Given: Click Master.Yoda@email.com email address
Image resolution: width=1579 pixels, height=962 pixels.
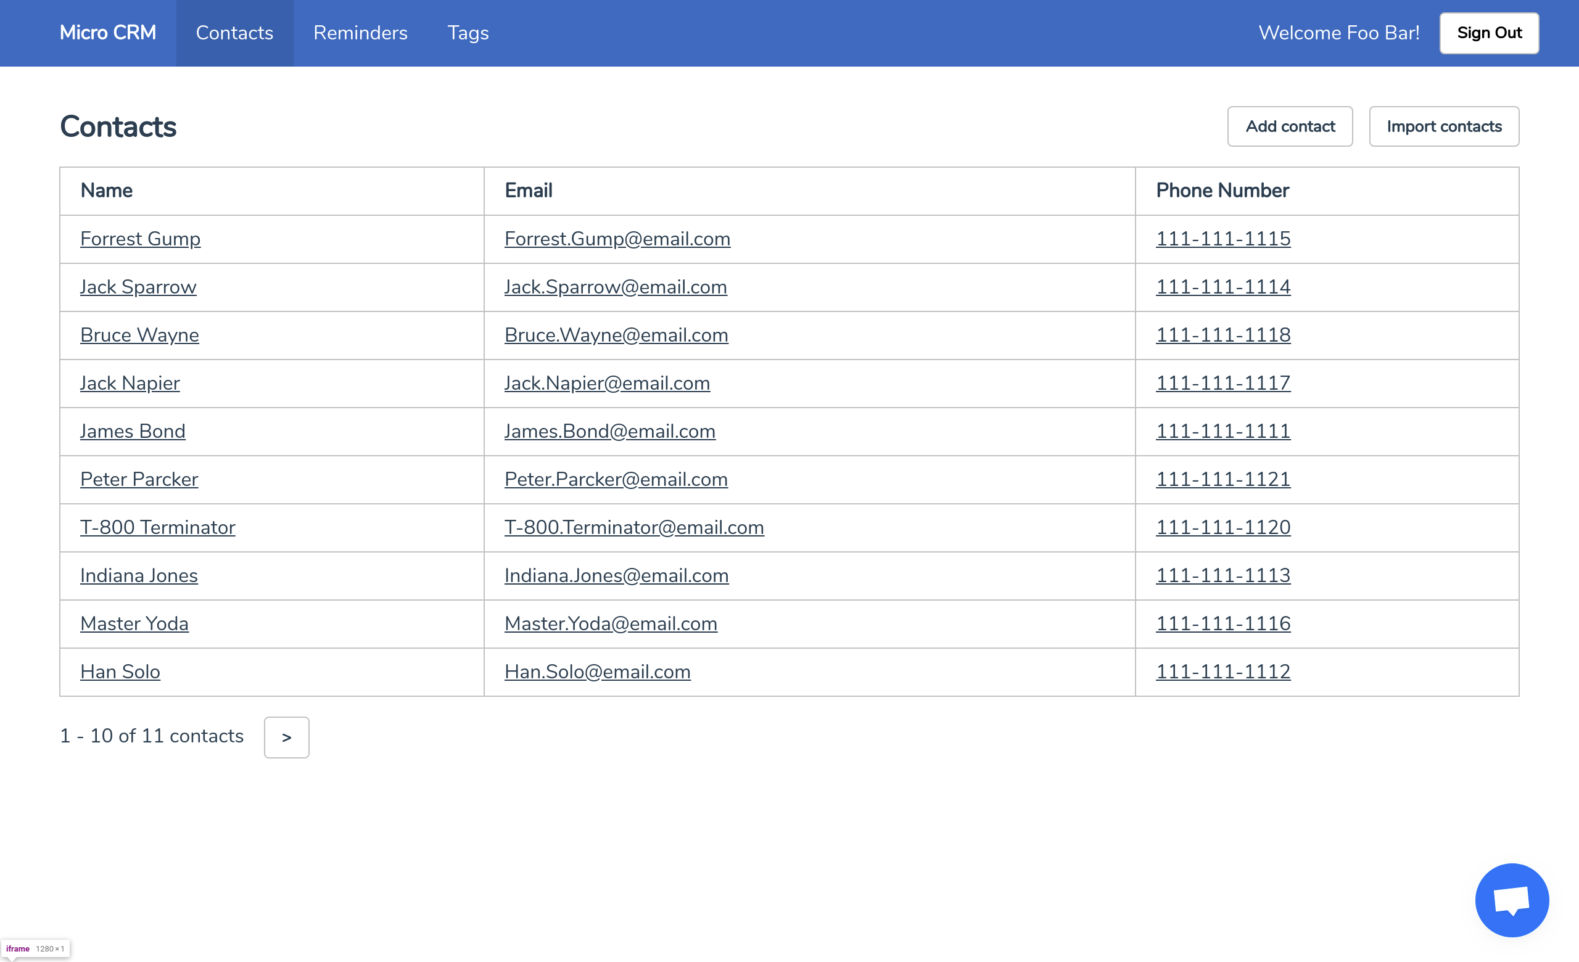Looking at the screenshot, I should click(x=610, y=623).
